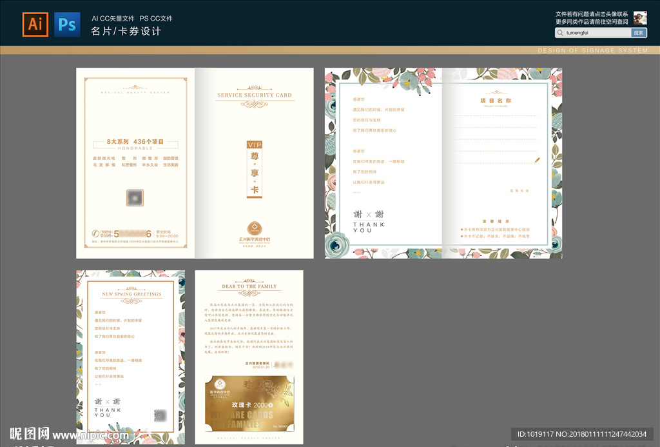Click the 正兴集团董事长 signature line

[x=257, y=363]
